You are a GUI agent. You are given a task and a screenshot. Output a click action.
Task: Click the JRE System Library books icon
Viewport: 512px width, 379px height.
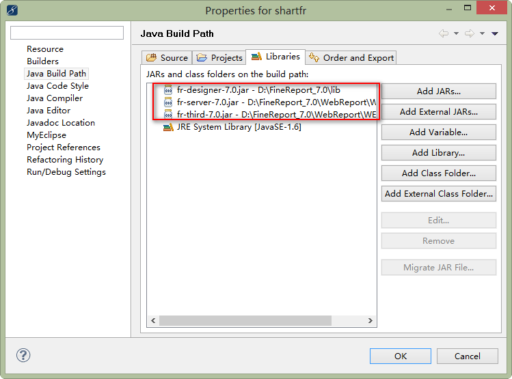tap(168, 127)
